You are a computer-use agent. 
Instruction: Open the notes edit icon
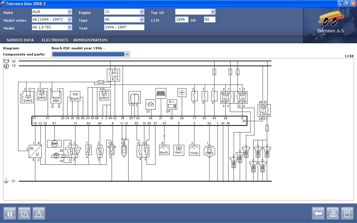347,213
